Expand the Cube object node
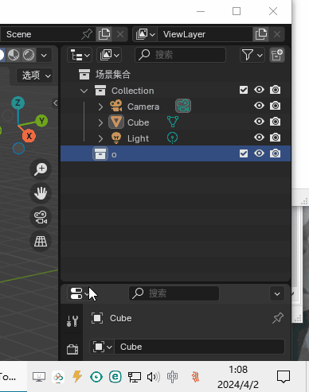This screenshot has height=392, width=309. [x=100, y=122]
